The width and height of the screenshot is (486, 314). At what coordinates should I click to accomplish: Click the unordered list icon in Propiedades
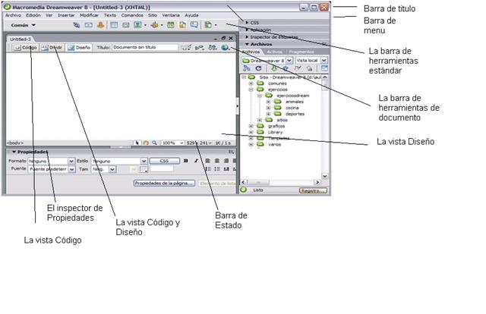[207, 169]
